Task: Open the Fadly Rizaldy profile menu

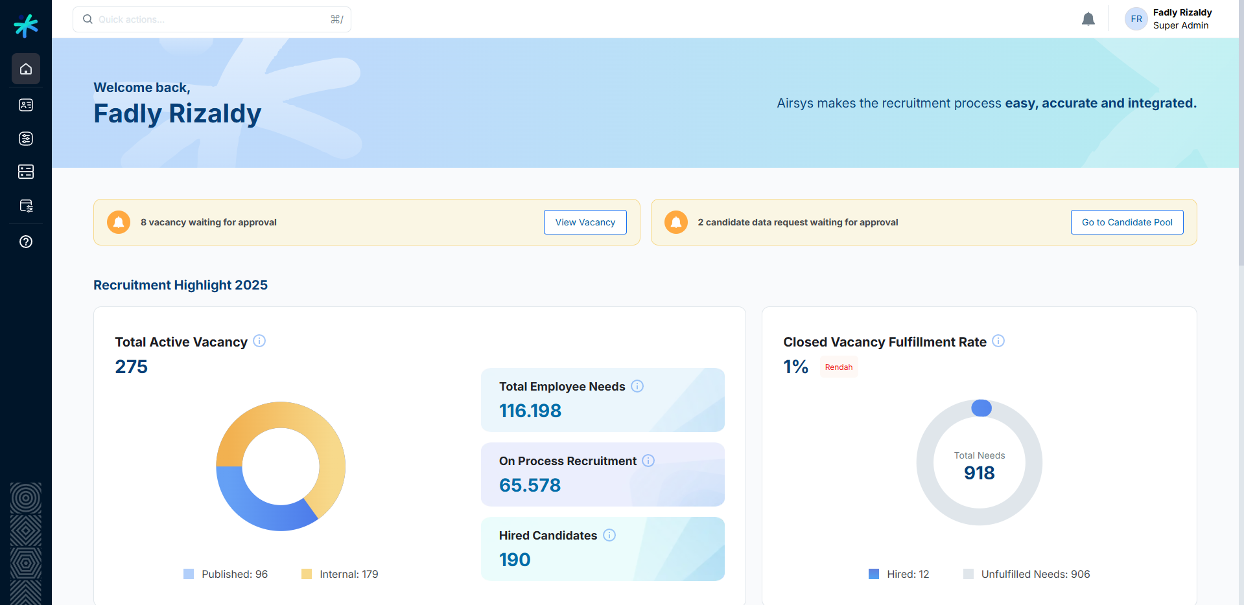Action: click(x=1168, y=19)
